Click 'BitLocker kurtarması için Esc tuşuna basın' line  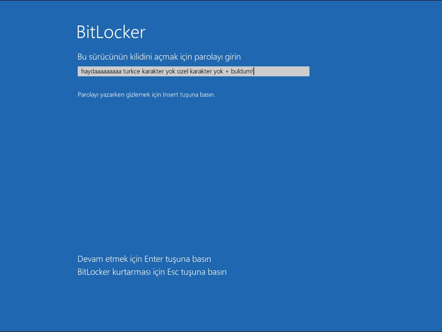point(152,272)
